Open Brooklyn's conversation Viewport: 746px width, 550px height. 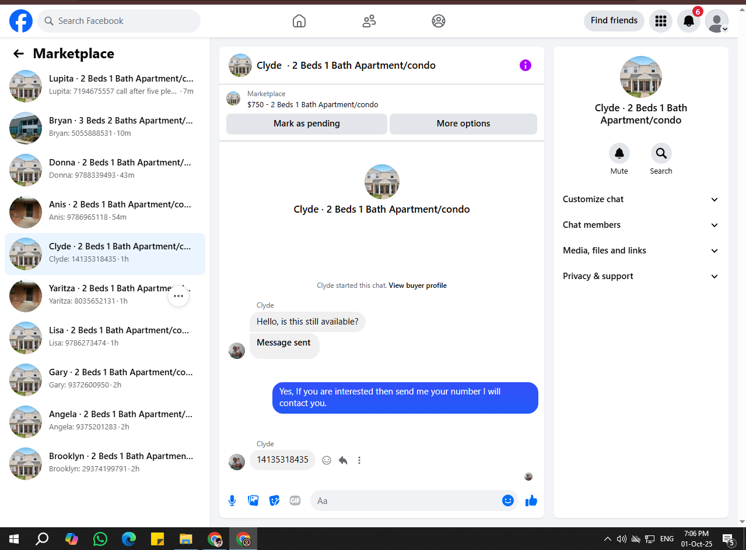coord(105,463)
